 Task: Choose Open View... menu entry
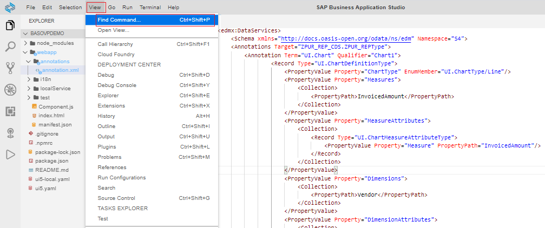[152, 30]
